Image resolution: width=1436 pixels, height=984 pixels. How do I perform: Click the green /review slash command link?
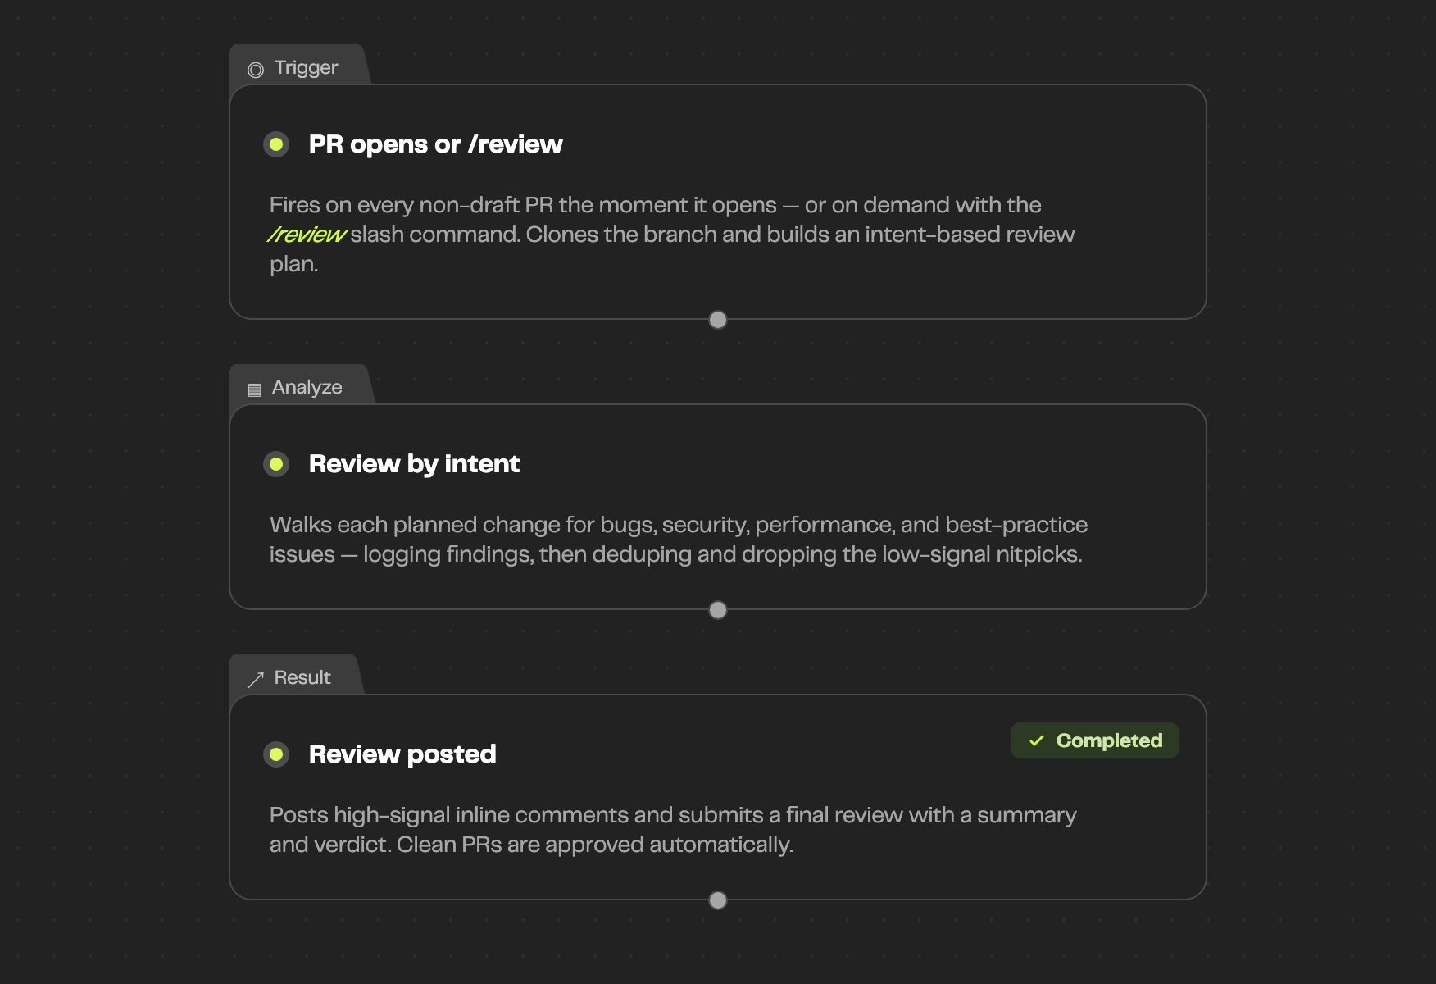coord(307,235)
